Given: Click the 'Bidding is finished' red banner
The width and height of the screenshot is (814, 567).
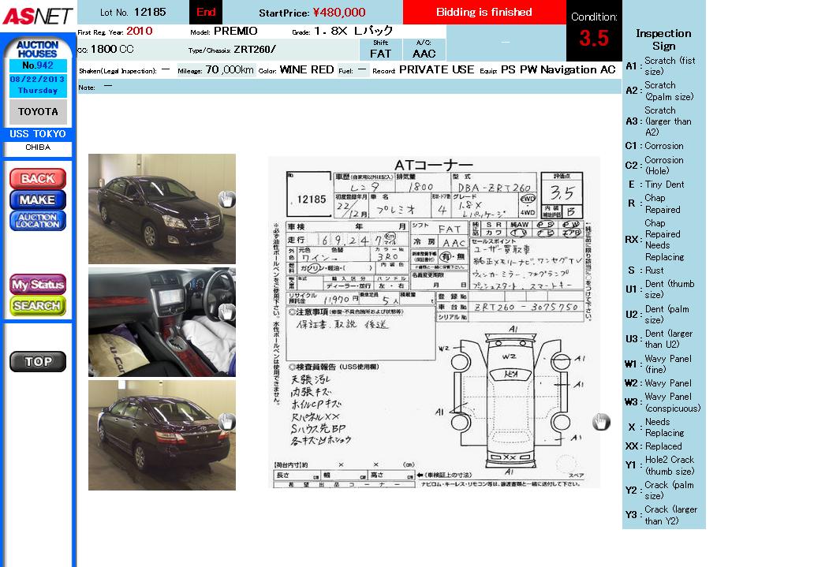Looking at the screenshot, I should [x=484, y=13].
